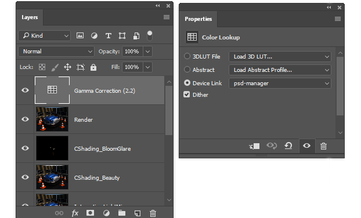Create new group folder icon
The width and height of the screenshot is (361, 218).
coord(122,213)
